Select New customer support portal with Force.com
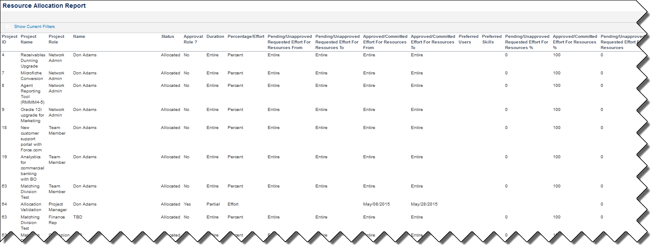This screenshot has height=249, width=654. pos(31,139)
